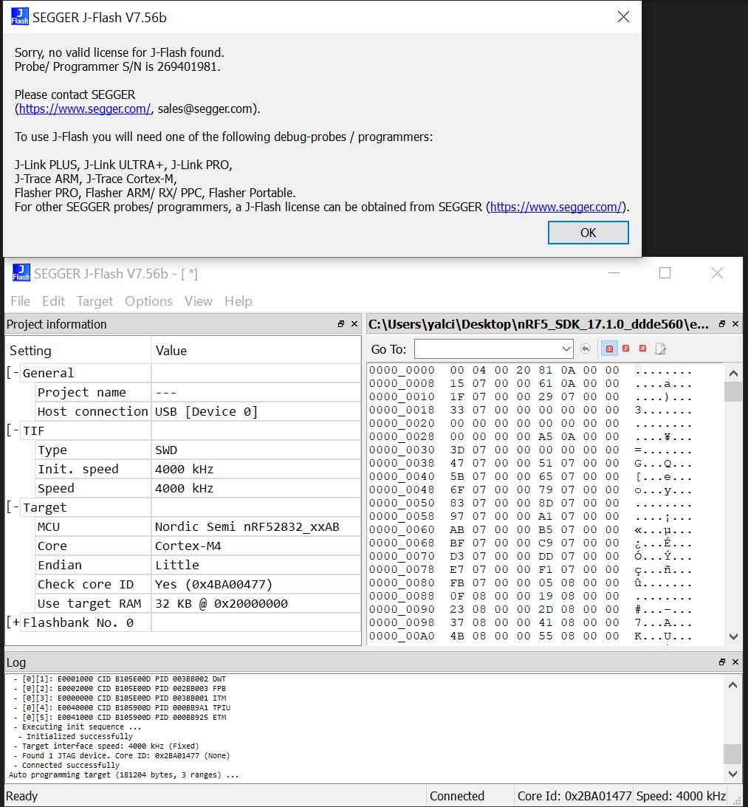Open the Go To address dropdown

click(566, 349)
